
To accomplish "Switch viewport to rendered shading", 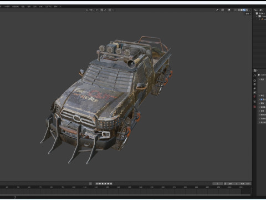I will (x=247, y=10).
